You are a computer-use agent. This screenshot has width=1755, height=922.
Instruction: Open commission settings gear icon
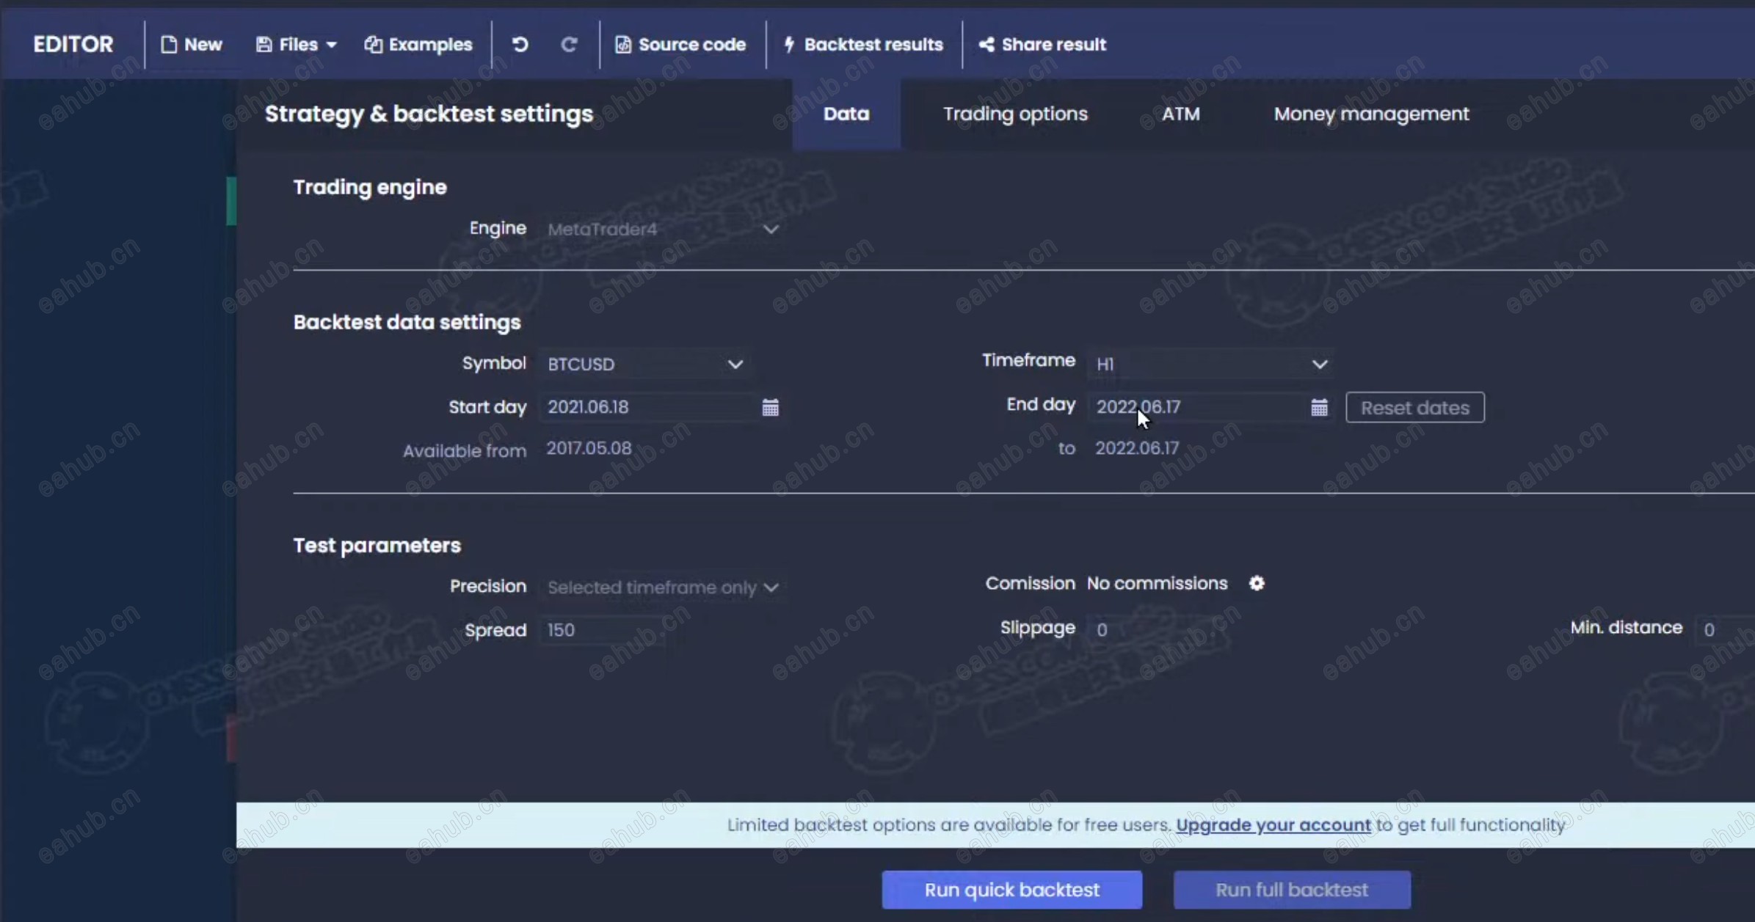1257,583
